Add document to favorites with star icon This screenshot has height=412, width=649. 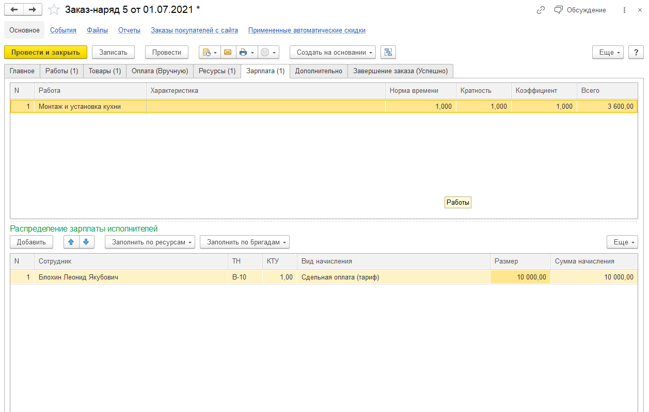(x=54, y=10)
